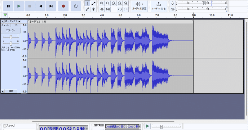Screen dimensions: 248x130
Task: Open time display format dropdown arrow
Action: [x=87, y=128]
